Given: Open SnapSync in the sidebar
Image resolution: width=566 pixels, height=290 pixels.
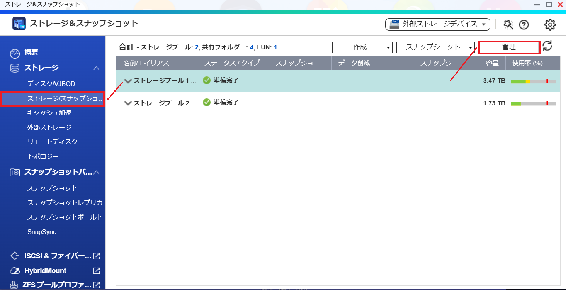Looking at the screenshot, I should click(x=42, y=232).
